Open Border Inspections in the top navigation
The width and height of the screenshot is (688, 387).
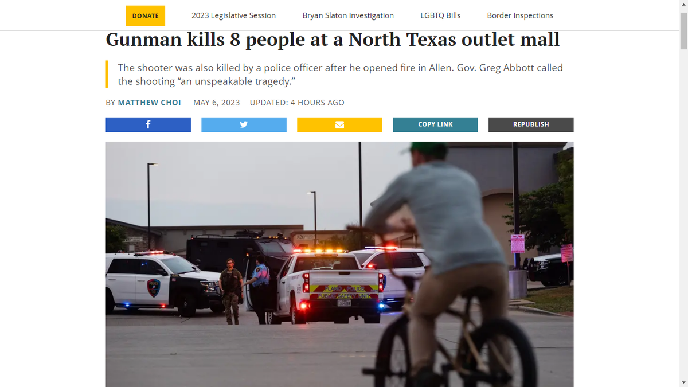520,15
